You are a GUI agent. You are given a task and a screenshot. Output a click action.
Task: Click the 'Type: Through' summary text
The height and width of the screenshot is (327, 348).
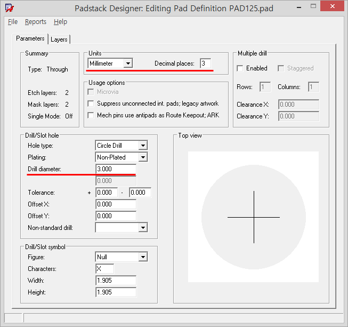pyautogui.click(x=48, y=69)
